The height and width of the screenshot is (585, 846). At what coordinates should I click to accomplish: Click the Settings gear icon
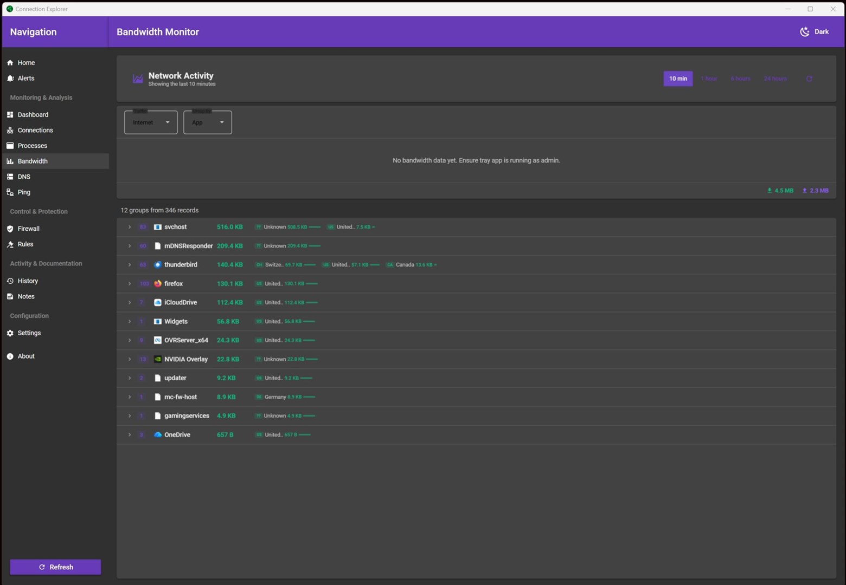pyautogui.click(x=10, y=333)
